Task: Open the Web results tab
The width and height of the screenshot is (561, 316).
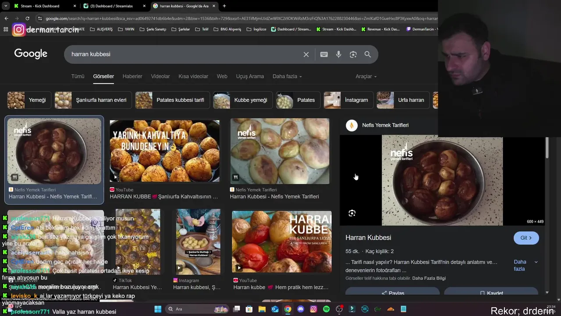Action: click(x=222, y=76)
